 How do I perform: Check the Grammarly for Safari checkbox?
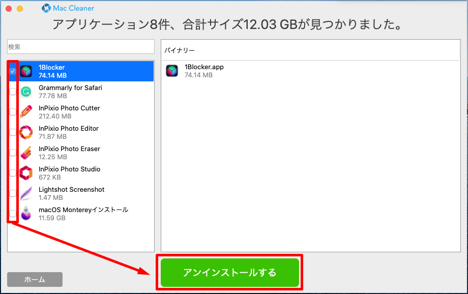click(13, 92)
